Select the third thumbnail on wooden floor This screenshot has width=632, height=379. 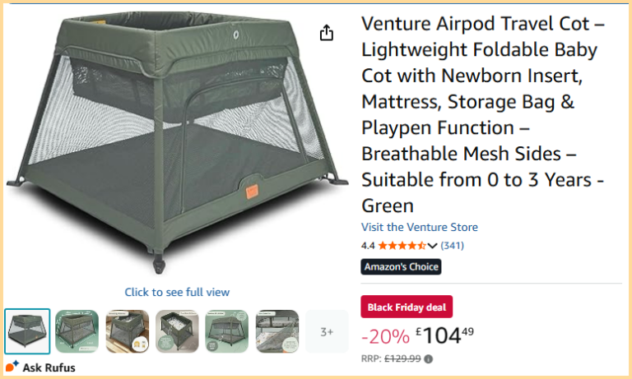(x=128, y=331)
